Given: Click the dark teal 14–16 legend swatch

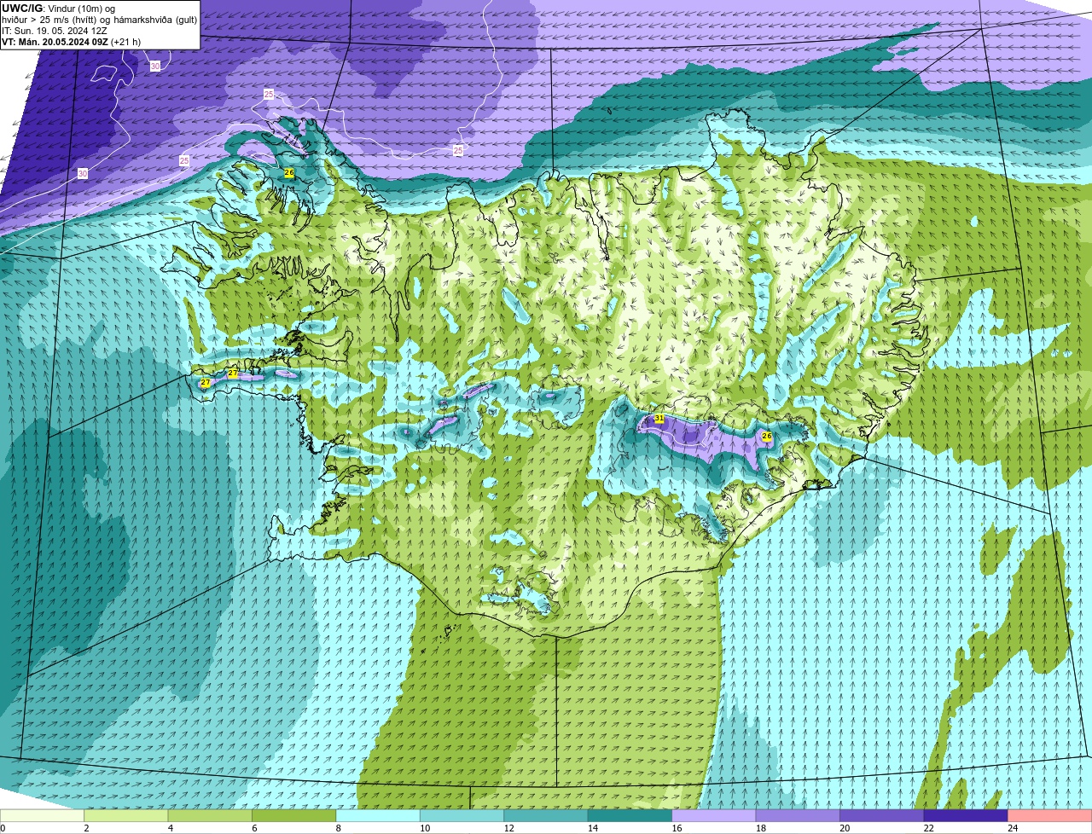Looking at the screenshot, I should point(630,816).
